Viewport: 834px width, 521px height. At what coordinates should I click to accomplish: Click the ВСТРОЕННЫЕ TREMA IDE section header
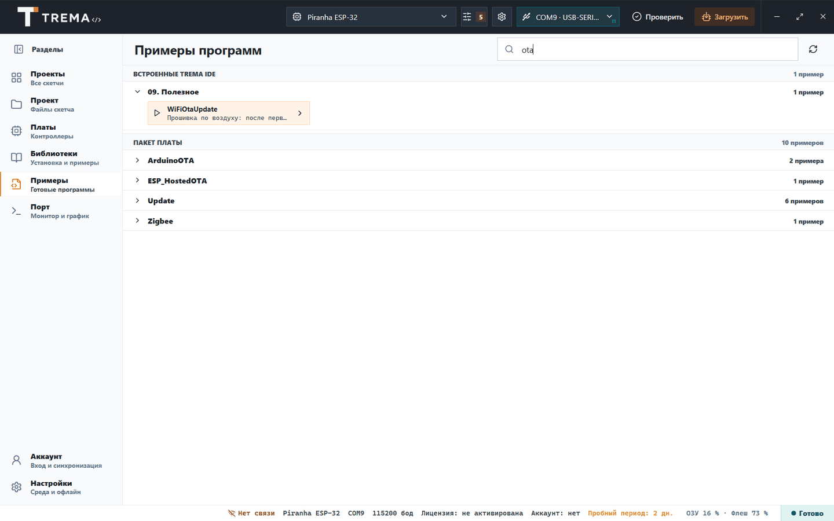pyautogui.click(x=174, y=74)
